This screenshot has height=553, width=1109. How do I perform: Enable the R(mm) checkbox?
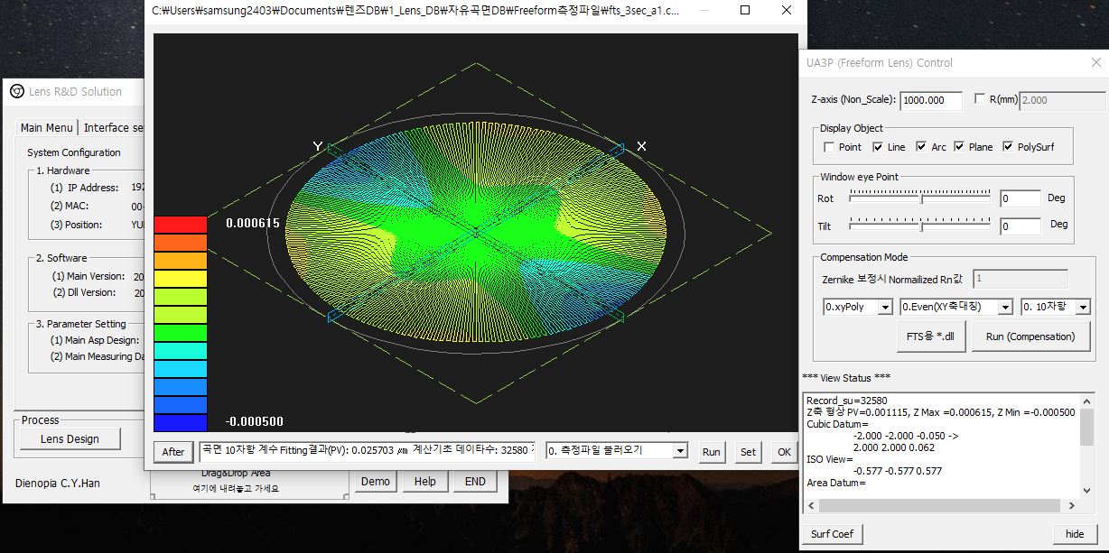[981, 99]
